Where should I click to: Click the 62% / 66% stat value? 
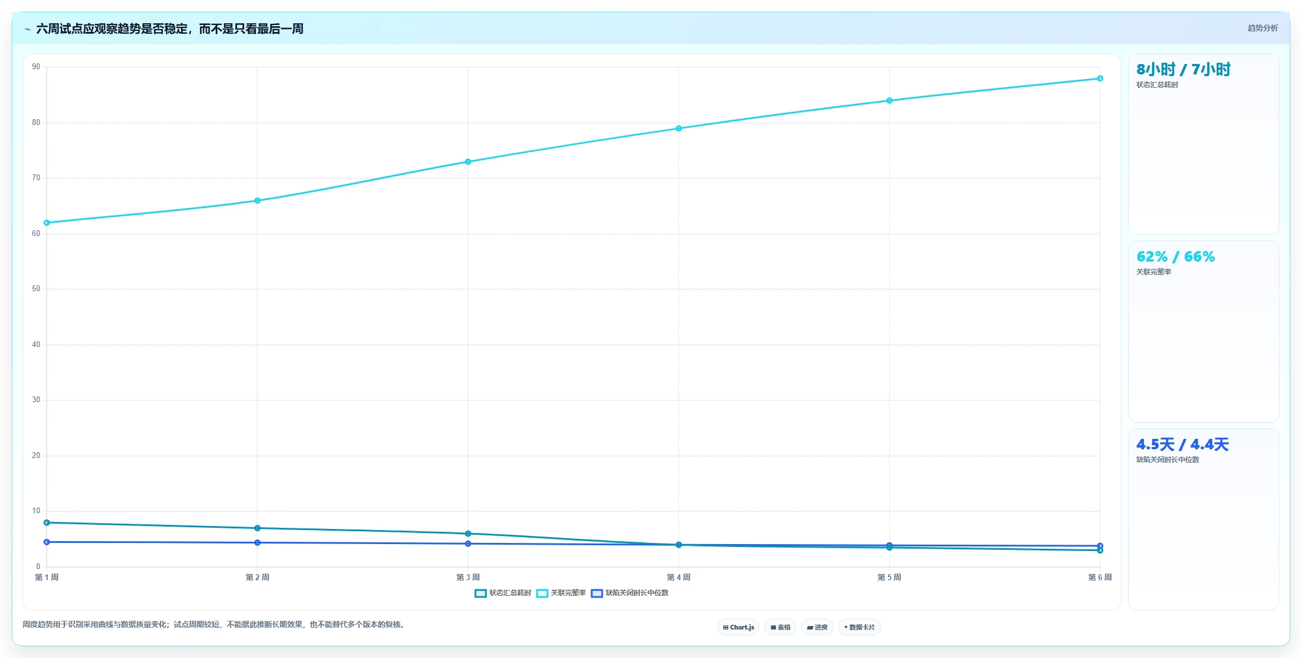tap(1175, 257)
